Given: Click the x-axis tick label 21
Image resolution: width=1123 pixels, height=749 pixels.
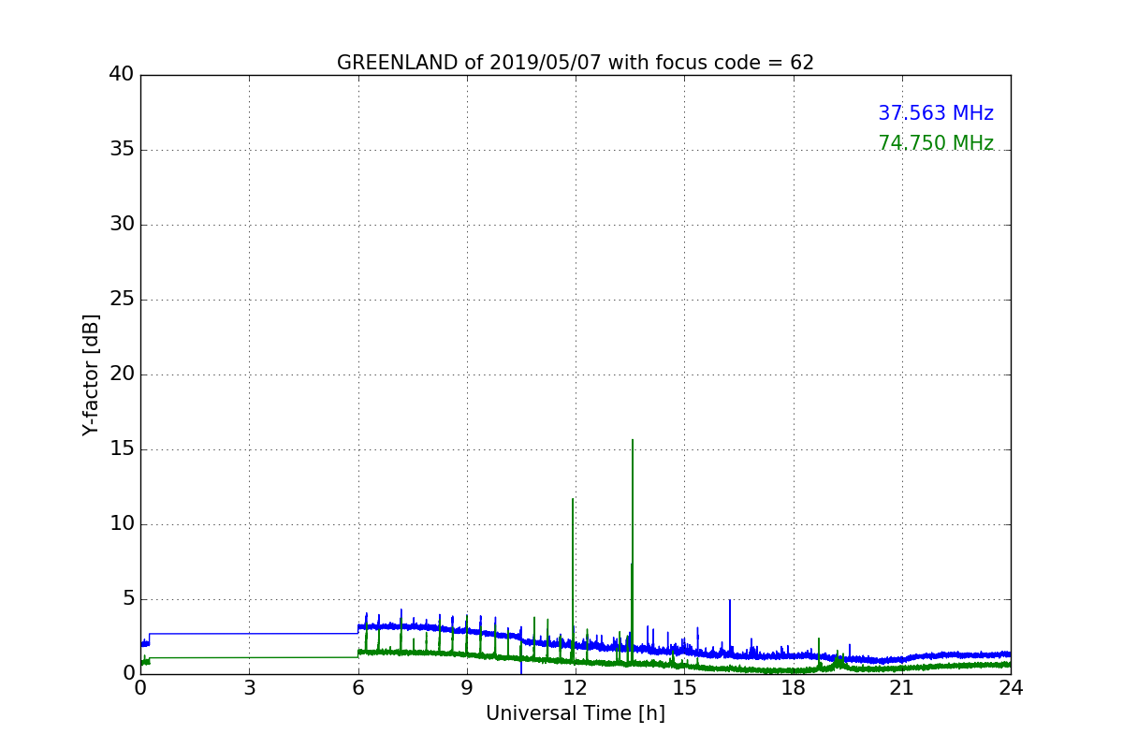Looking at the screenshot, I should click(x=901, y=688).
